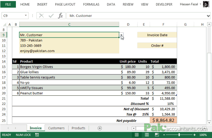The height and width of the screenshot is (138, 212).
Task: Switch to the Customers sheet tab
Action: point(56,128)
